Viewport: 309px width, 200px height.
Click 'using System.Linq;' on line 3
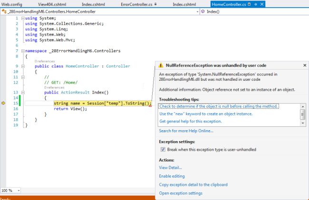[46, 29]
